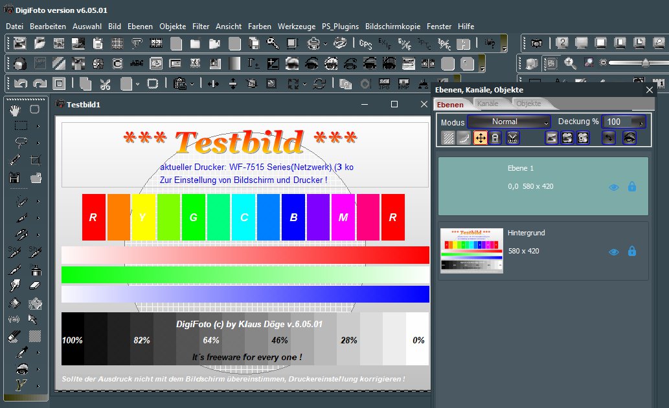Select the Crop tool in toolbox
669x408 pixels.
click(36, 160)
